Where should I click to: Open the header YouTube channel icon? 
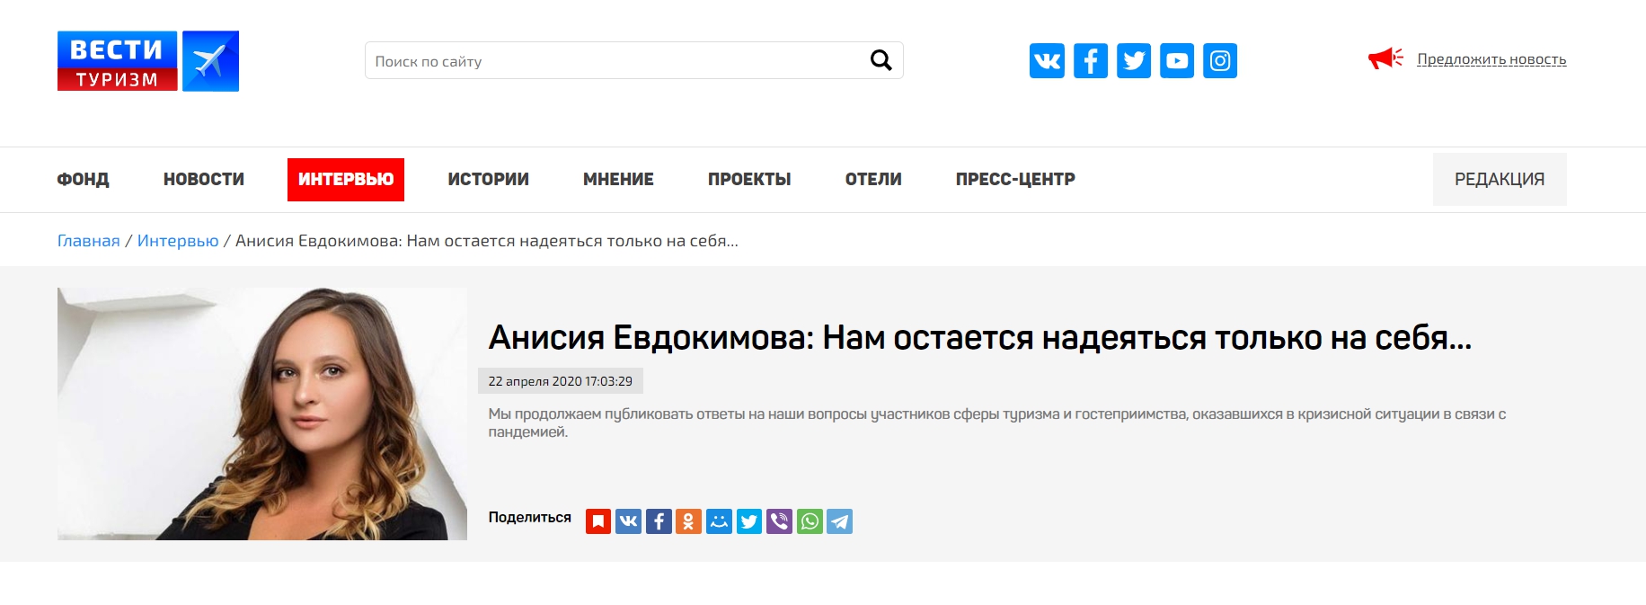tap(1176, 61)
